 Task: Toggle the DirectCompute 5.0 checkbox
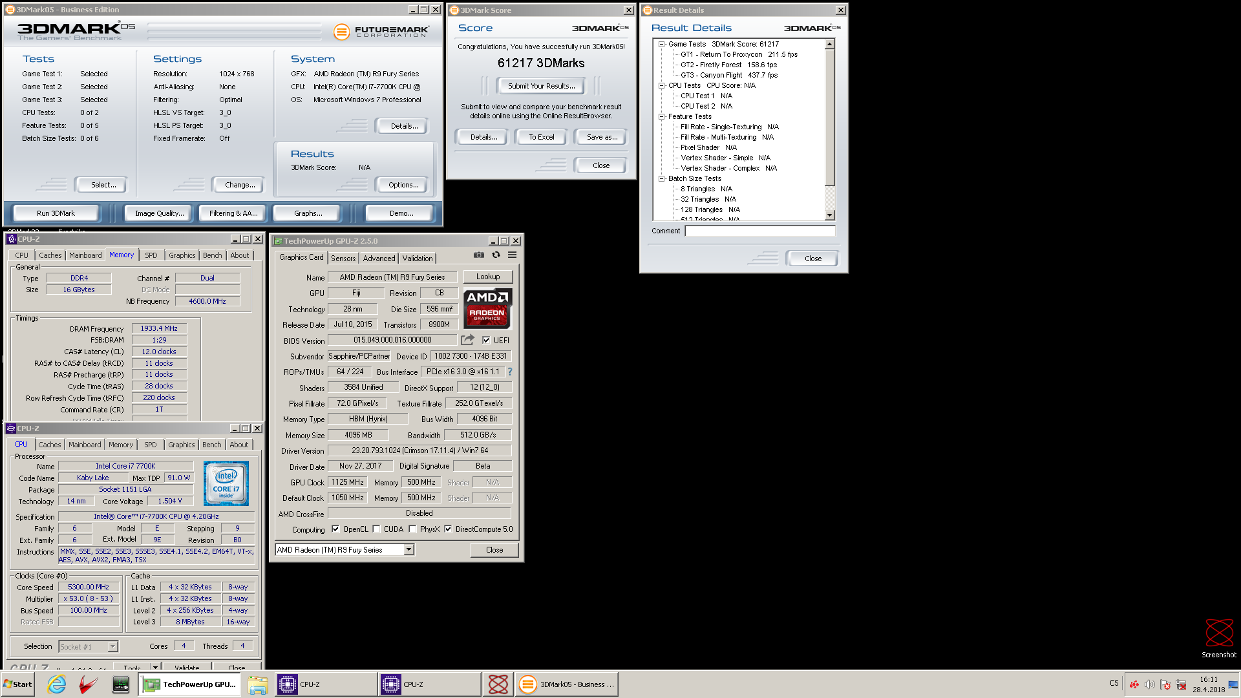(448, 529)
